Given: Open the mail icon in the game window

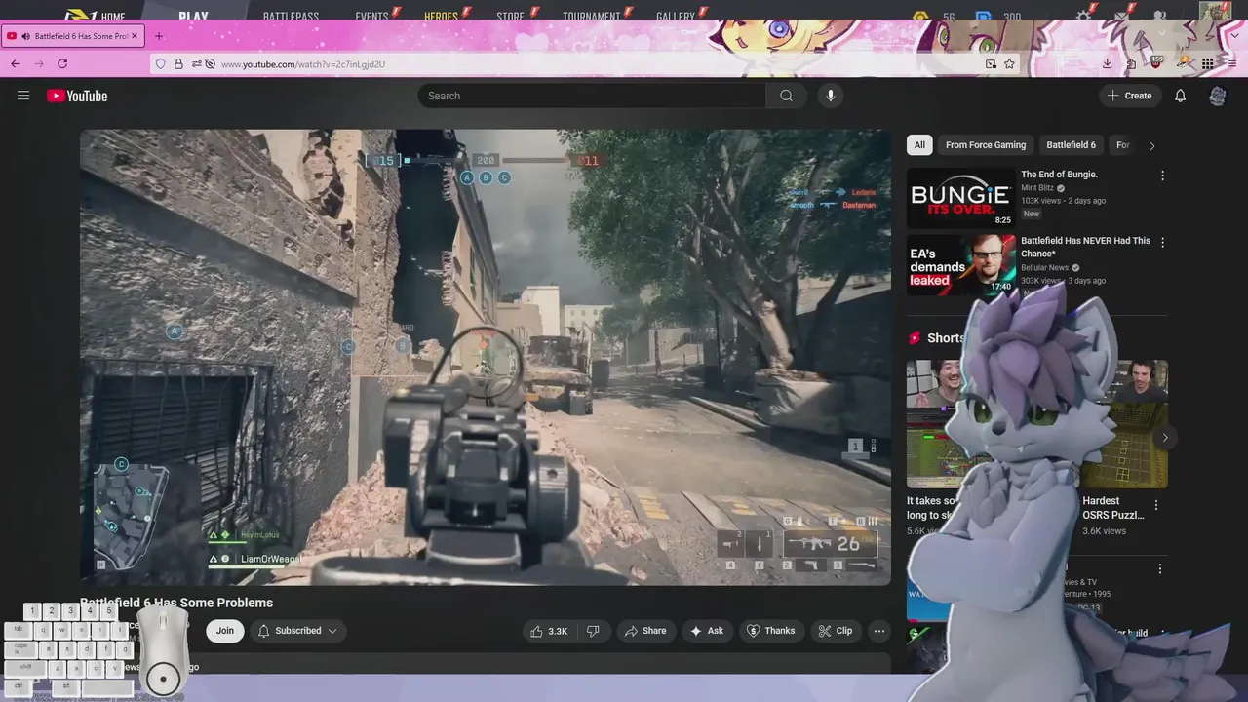Looking at the screenshot, I should click(1122, 16).
